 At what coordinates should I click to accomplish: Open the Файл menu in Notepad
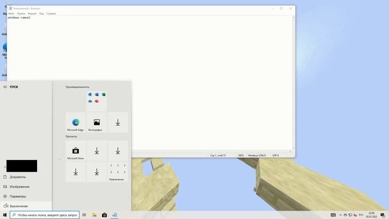(x=12, y=13)
